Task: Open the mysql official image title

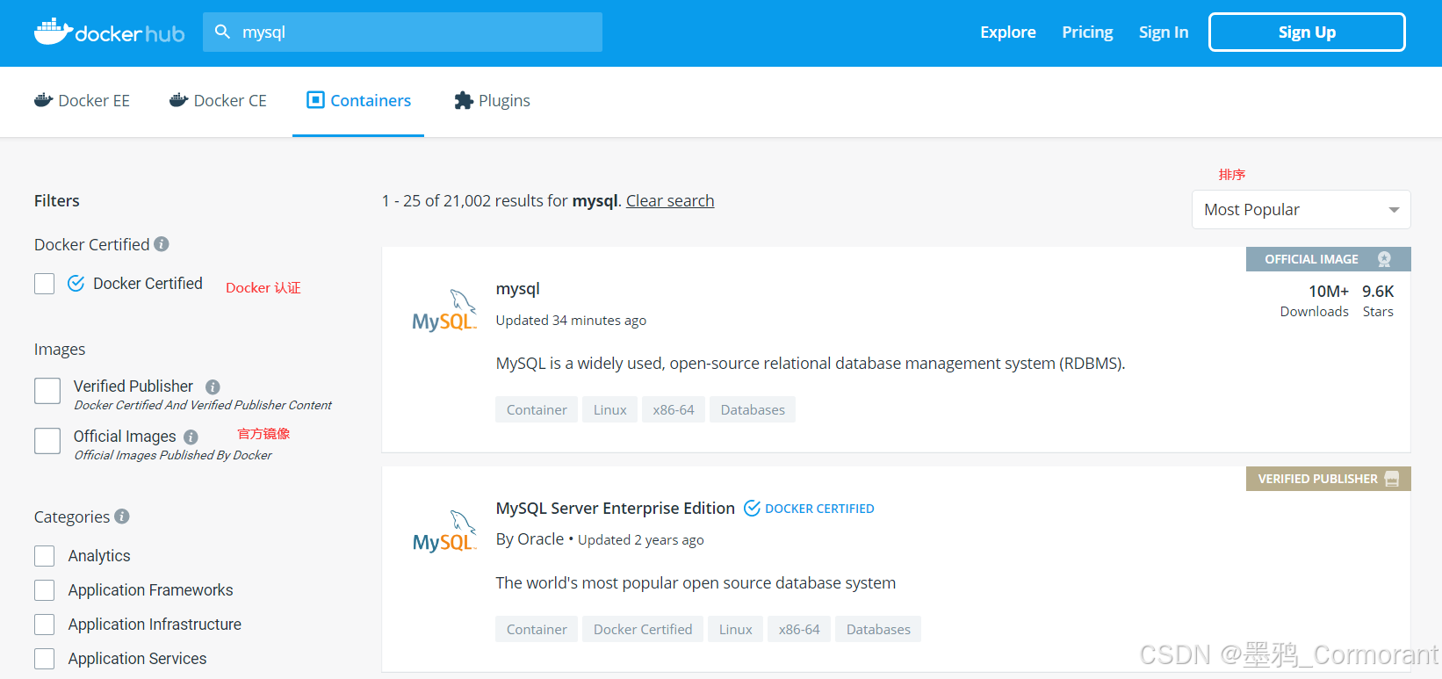Action: pos(518,289)
